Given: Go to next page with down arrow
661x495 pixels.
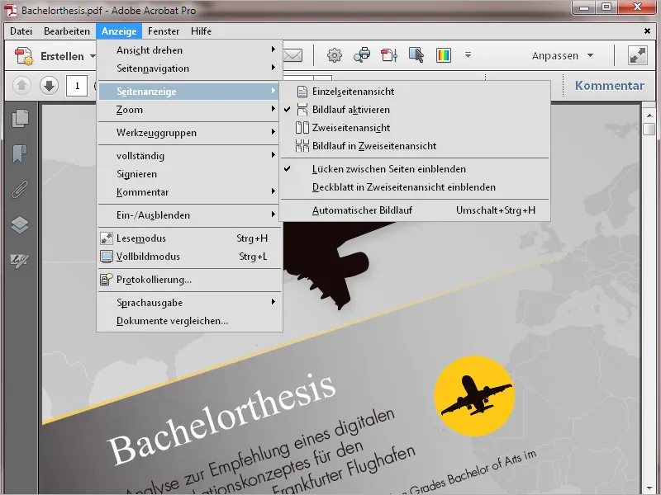Looking at the screenshot, I should click(49, 86).
